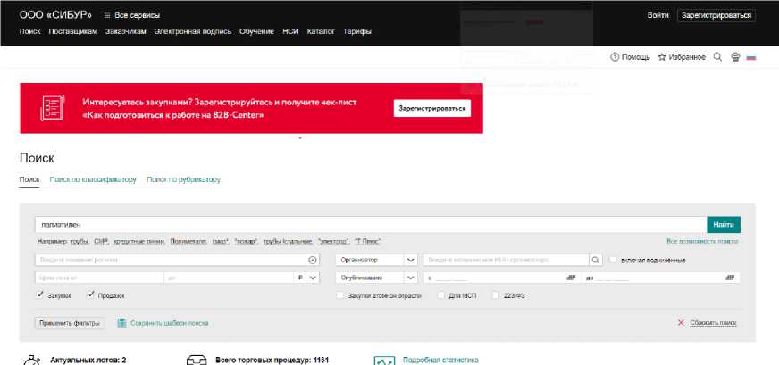Viewport: 779px width, 365px height.
Task: Enable the Для МСП checkbox
Action: [441, 295]
